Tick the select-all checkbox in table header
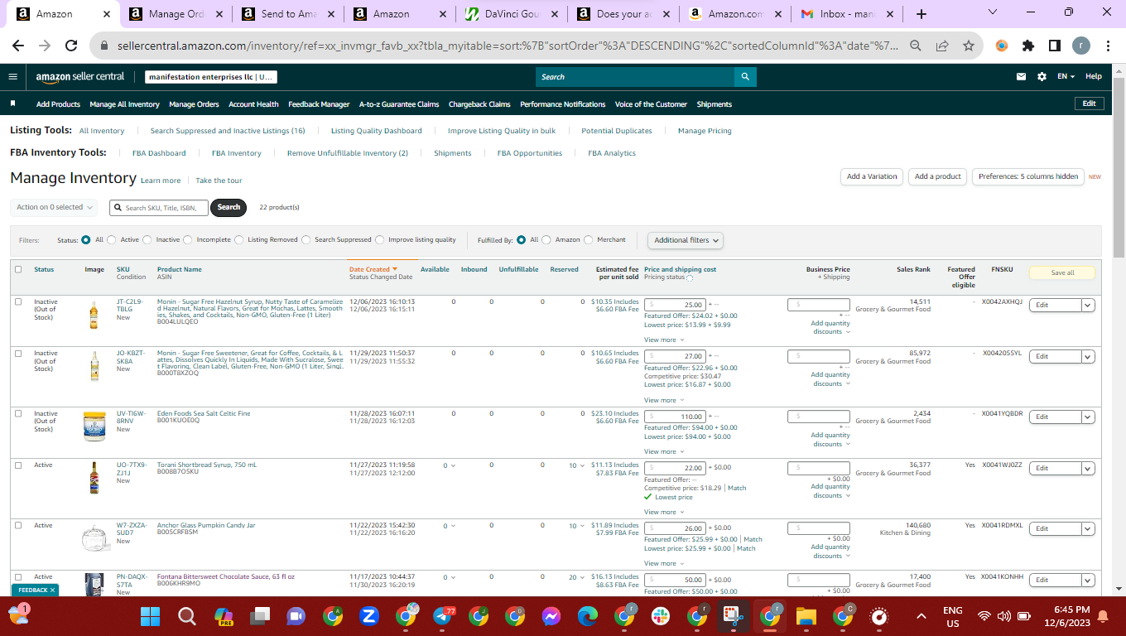The width and height of the screenshot is (1126, 636). [x=18, y=269]
